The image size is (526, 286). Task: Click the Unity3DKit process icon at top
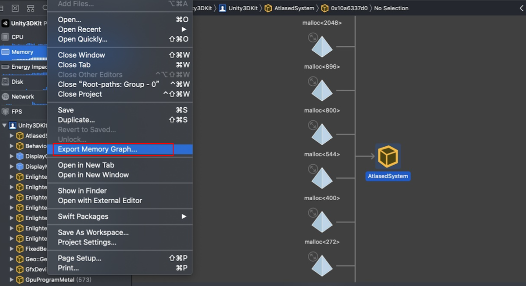(5, 23)
